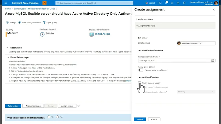Close the Create assignment panel
The width and height of the screenshot is (221, 124).
coord(214,10)
